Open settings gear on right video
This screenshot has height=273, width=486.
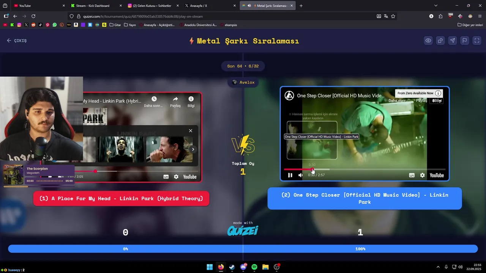click(422, 175)
